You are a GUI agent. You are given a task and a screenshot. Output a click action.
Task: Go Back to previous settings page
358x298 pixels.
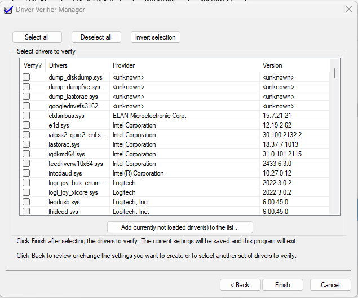(240, 285)
